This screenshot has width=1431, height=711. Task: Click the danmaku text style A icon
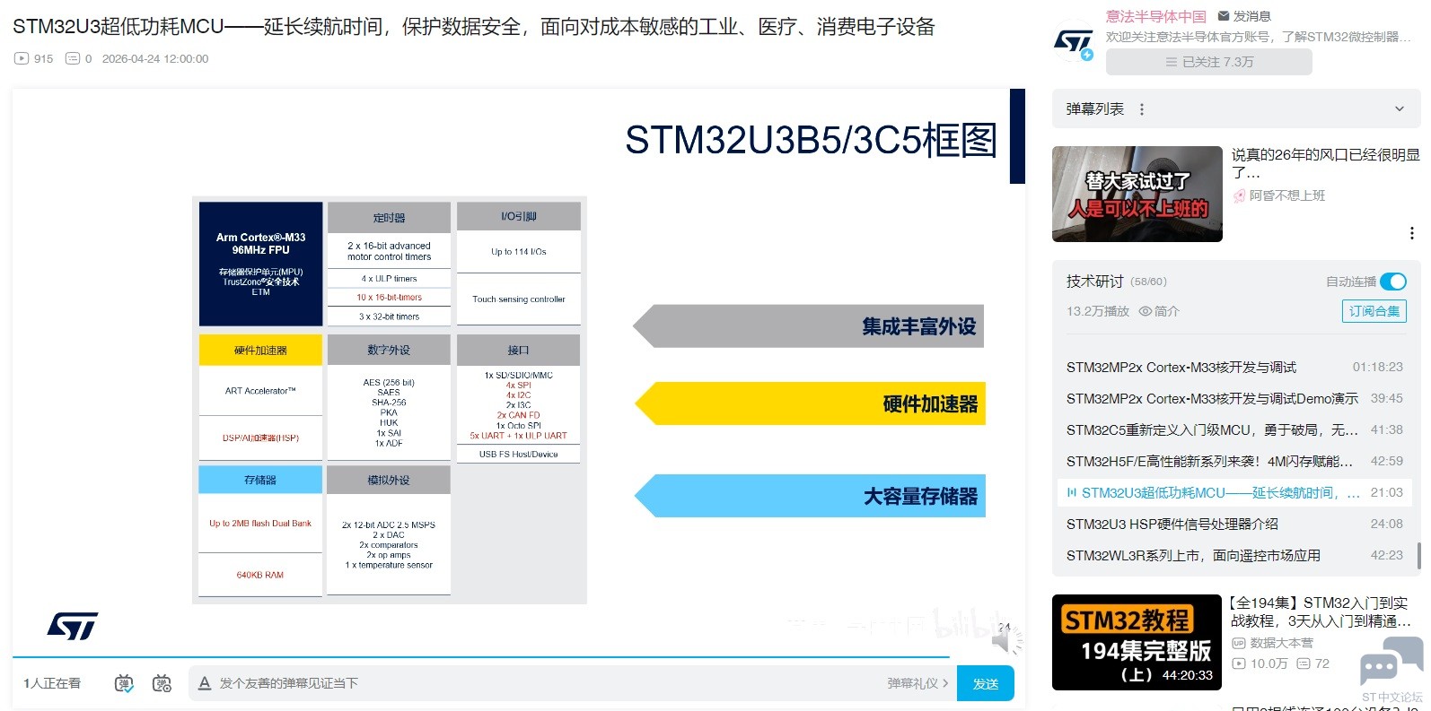point(205,683)
